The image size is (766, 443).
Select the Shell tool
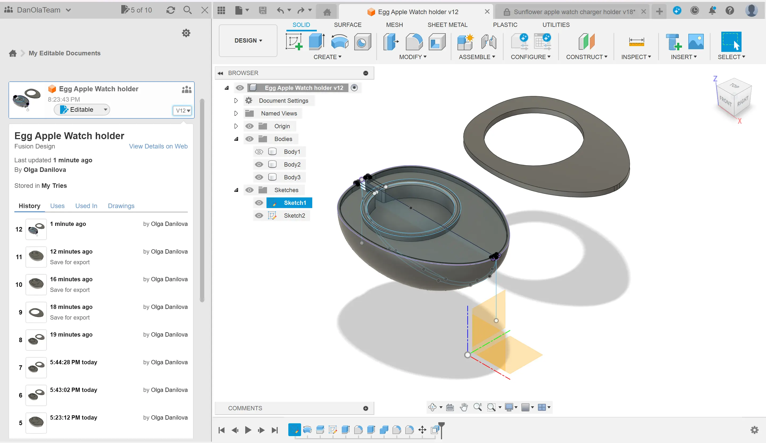(437, 42)
